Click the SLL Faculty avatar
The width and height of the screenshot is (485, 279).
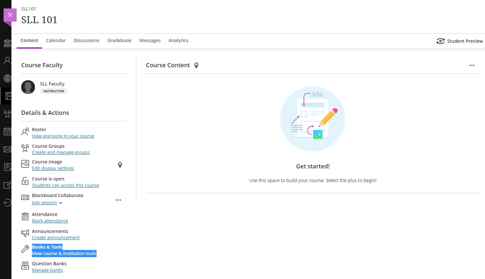tap(28, 87)
